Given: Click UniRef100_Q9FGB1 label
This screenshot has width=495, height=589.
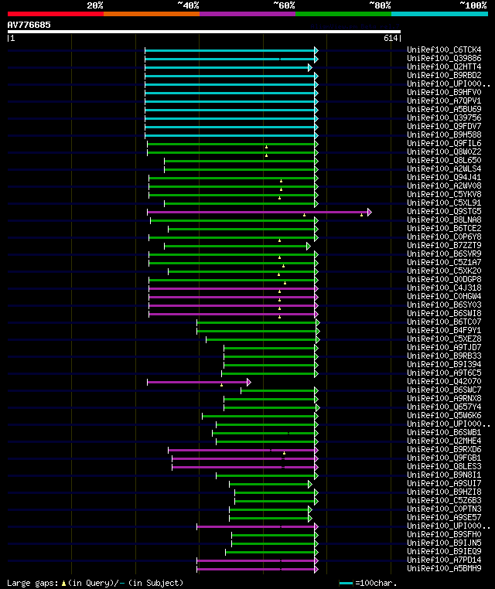Looking at the screenshot, I should (x=444, y=458).
